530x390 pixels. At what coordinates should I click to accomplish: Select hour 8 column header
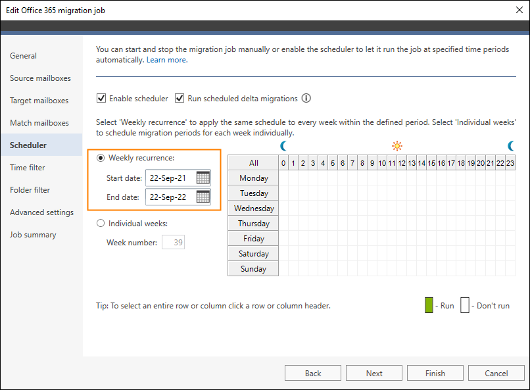click(362, 163)
